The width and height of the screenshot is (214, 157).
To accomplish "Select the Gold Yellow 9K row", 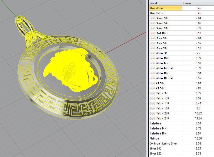I will 181,93.
